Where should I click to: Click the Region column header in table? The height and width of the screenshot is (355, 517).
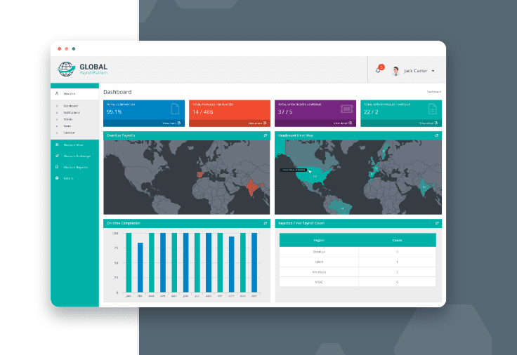pos(318,240)
